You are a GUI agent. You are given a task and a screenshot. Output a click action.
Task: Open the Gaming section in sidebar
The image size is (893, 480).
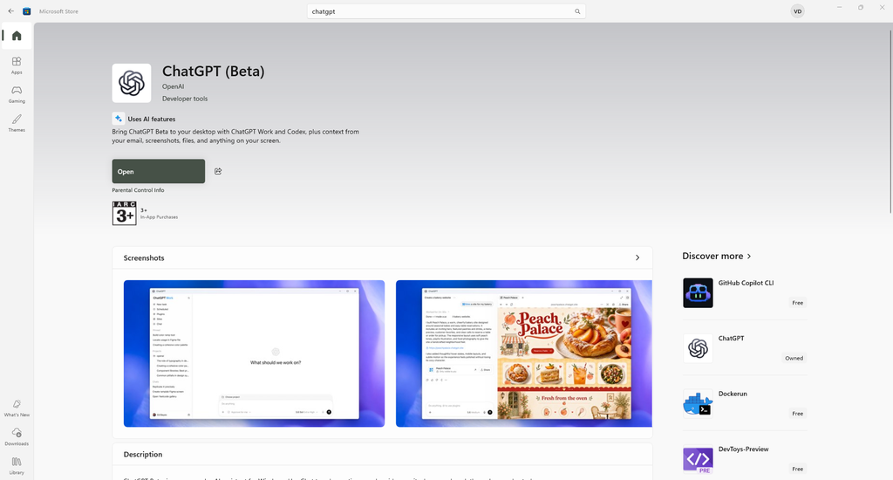pyautogui.click(x=17, y=94)
